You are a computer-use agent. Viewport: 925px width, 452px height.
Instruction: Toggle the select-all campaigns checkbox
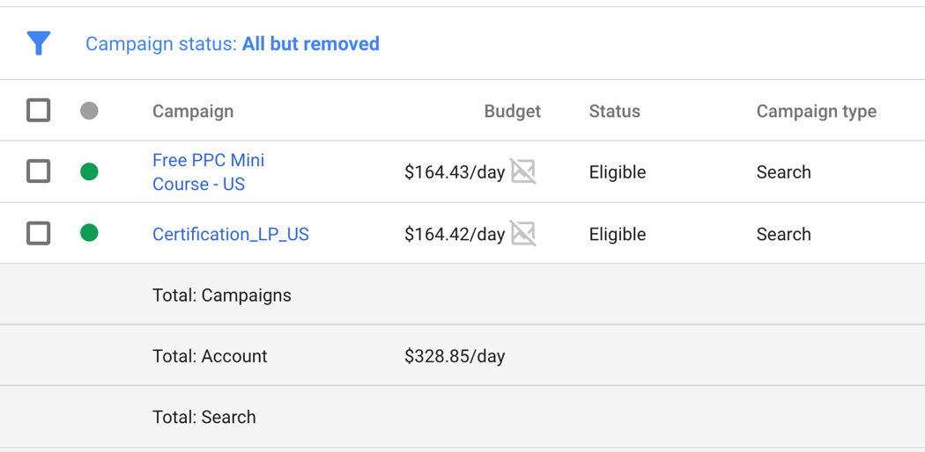[39, 111]
